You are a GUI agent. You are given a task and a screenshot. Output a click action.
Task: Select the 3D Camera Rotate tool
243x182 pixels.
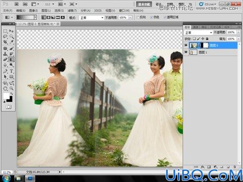(11, 83)
